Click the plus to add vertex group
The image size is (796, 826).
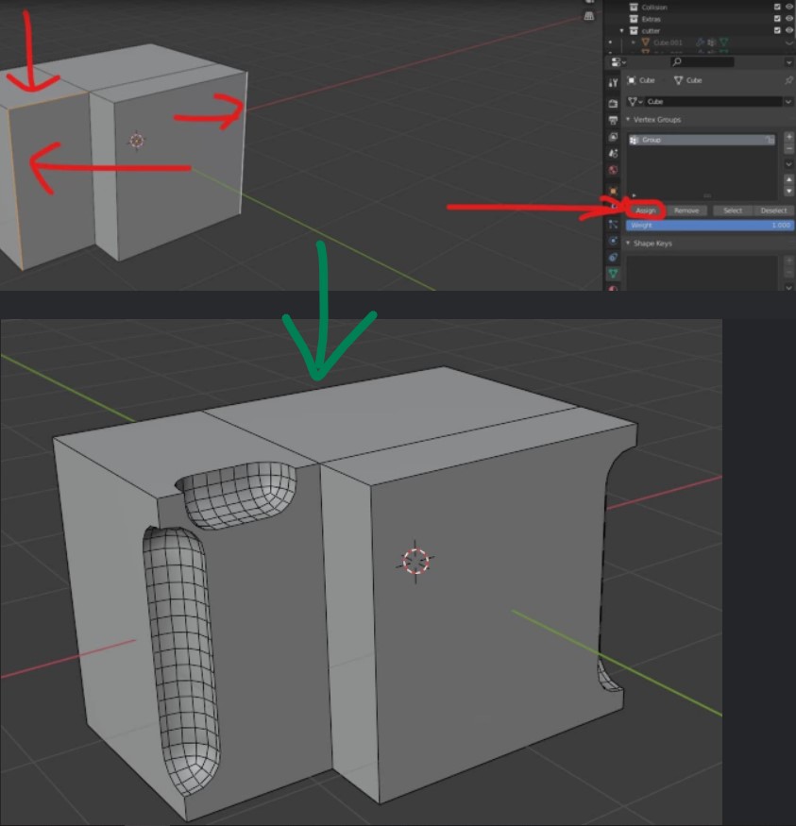point(788,137)
